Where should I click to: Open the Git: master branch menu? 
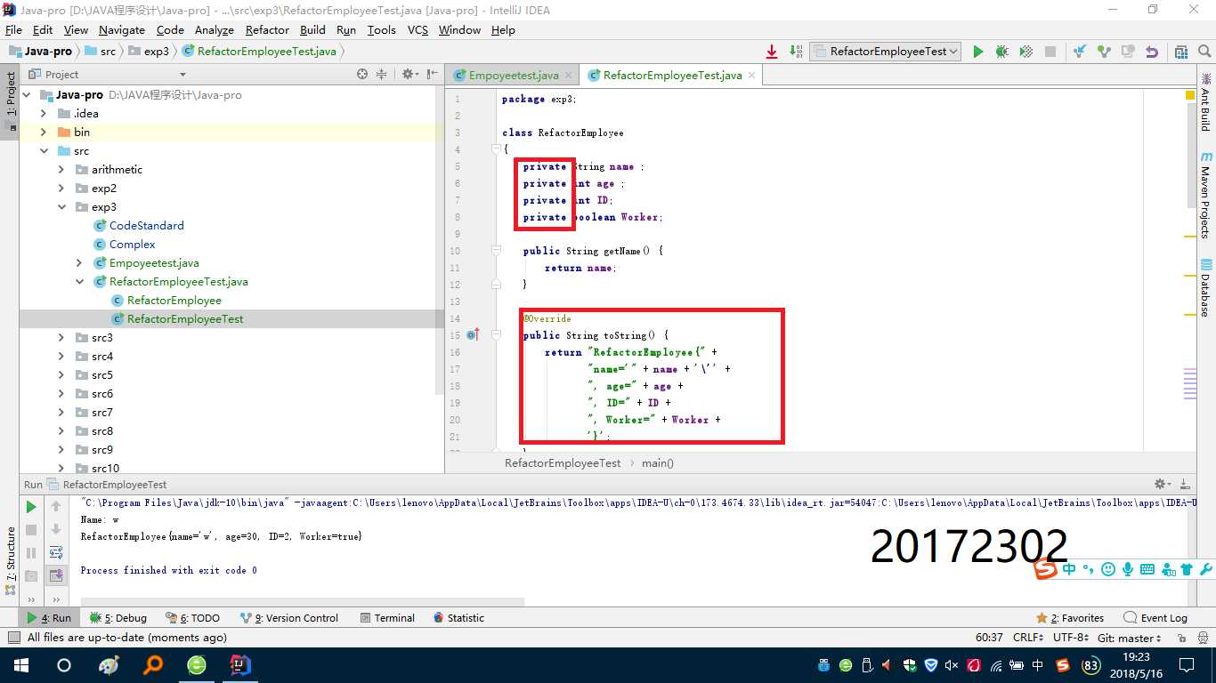[x=1130, y=638]
